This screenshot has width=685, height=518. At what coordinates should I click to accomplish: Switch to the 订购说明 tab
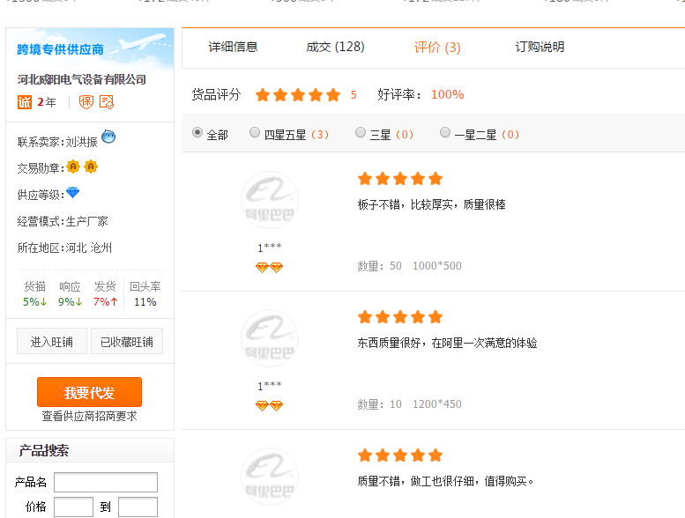tap(540, 47)
